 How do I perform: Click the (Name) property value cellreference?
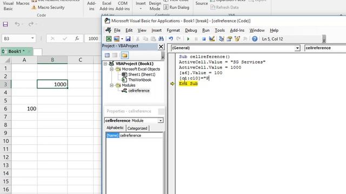pos(141,135)
